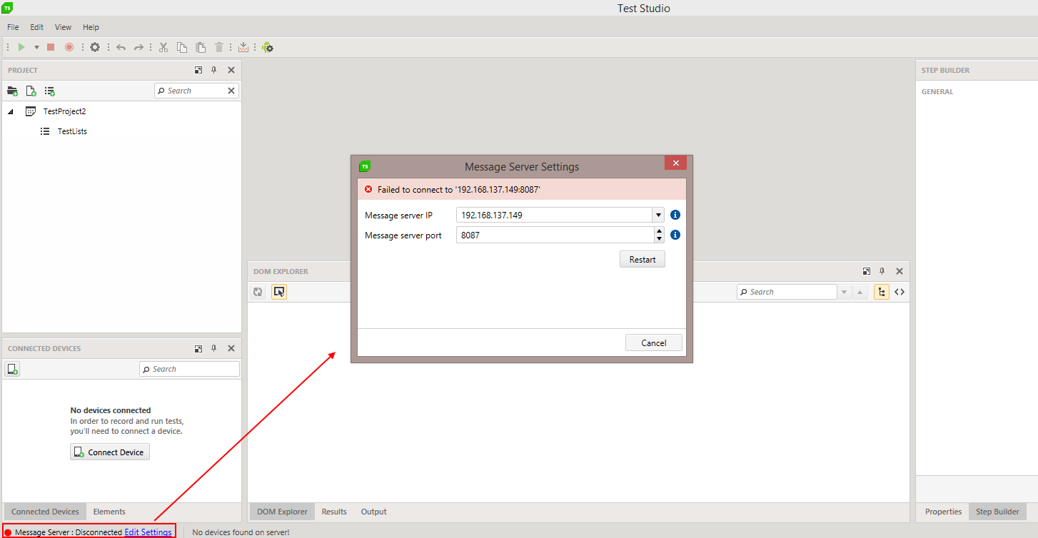Screen dimensions: 1038x538
Task: Switch to the Results tab
Action: (x=334, y=512)
